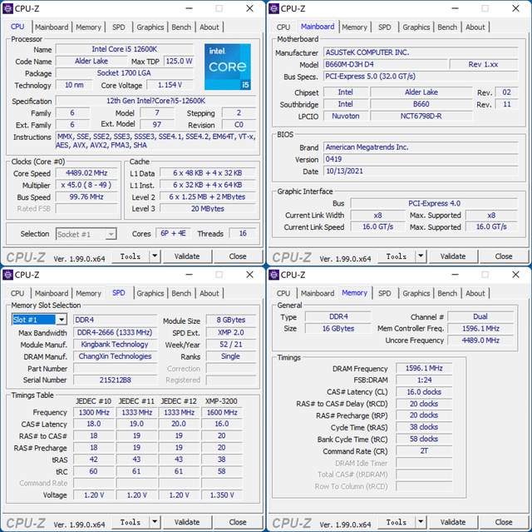Click Tools button in CPU window
Screen dimensions: 532x532
click(131, 256)
